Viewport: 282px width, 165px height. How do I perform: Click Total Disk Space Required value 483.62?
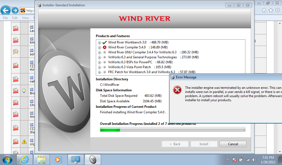tap(153, 96)
